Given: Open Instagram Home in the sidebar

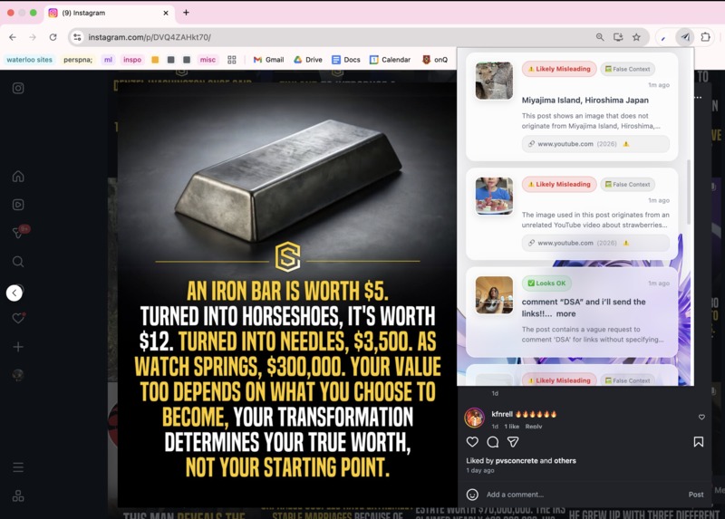Looking at the screenshot, I should coord(18,176).
